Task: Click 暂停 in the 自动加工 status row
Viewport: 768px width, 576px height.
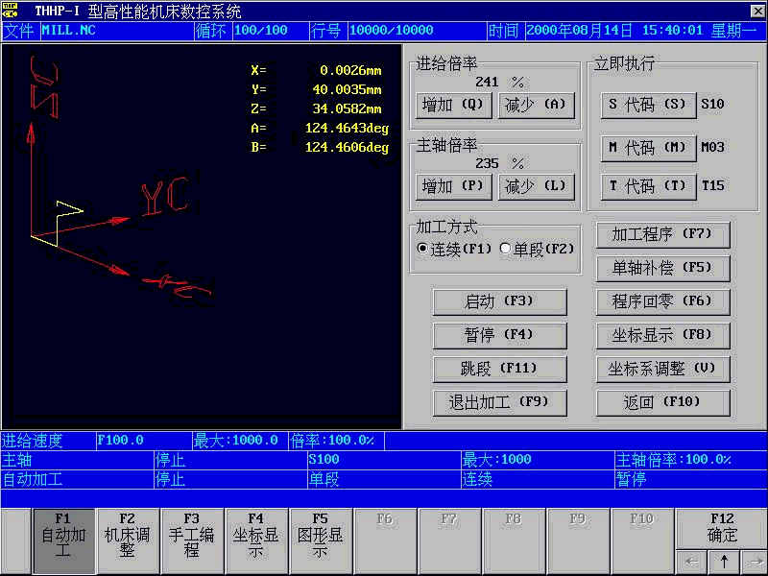Action: [x=632, y=479]
